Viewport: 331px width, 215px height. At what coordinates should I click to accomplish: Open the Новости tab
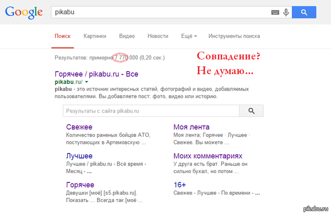[158, 36]
